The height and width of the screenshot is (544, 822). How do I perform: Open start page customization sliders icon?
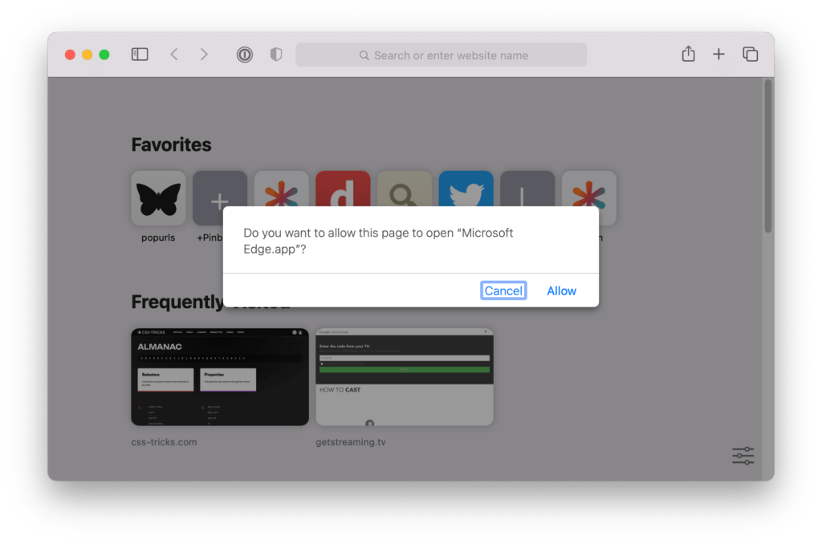click(x=743, y=456)
